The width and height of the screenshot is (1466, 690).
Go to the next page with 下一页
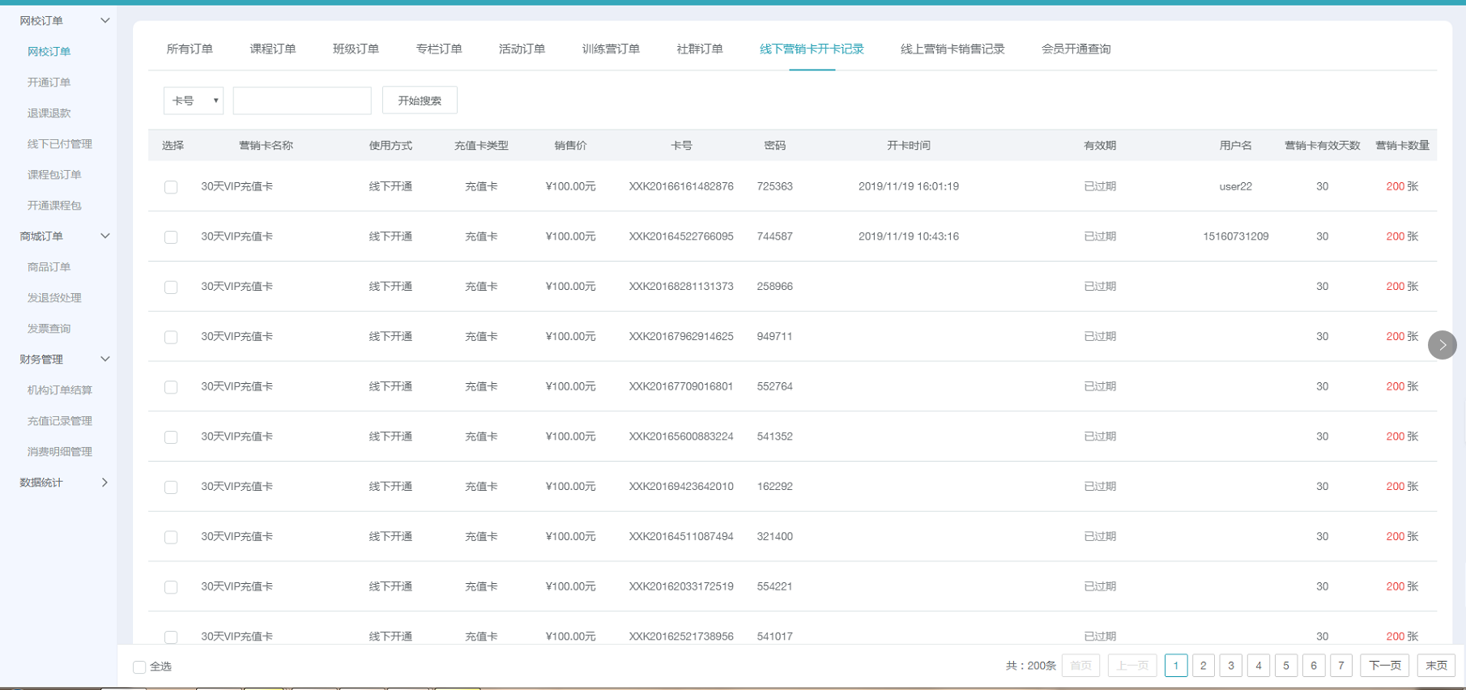click(x=1384, y=666)
